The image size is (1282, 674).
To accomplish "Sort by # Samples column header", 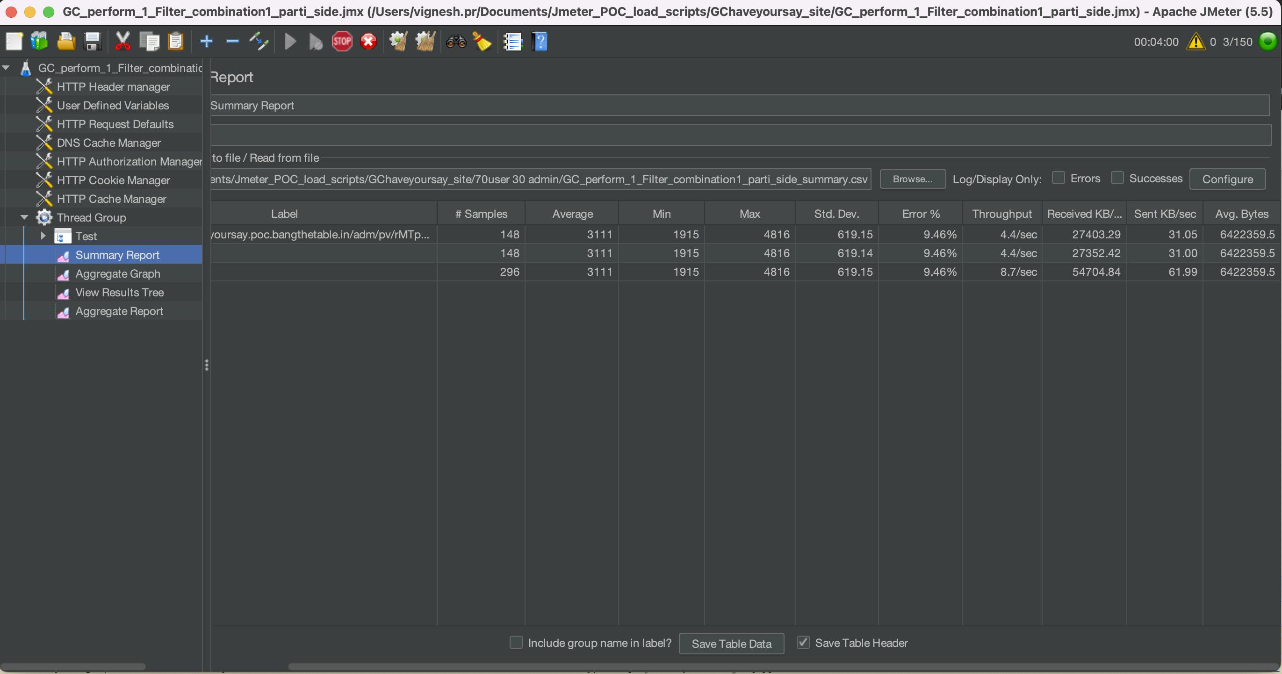I will (x=481, y=214).
